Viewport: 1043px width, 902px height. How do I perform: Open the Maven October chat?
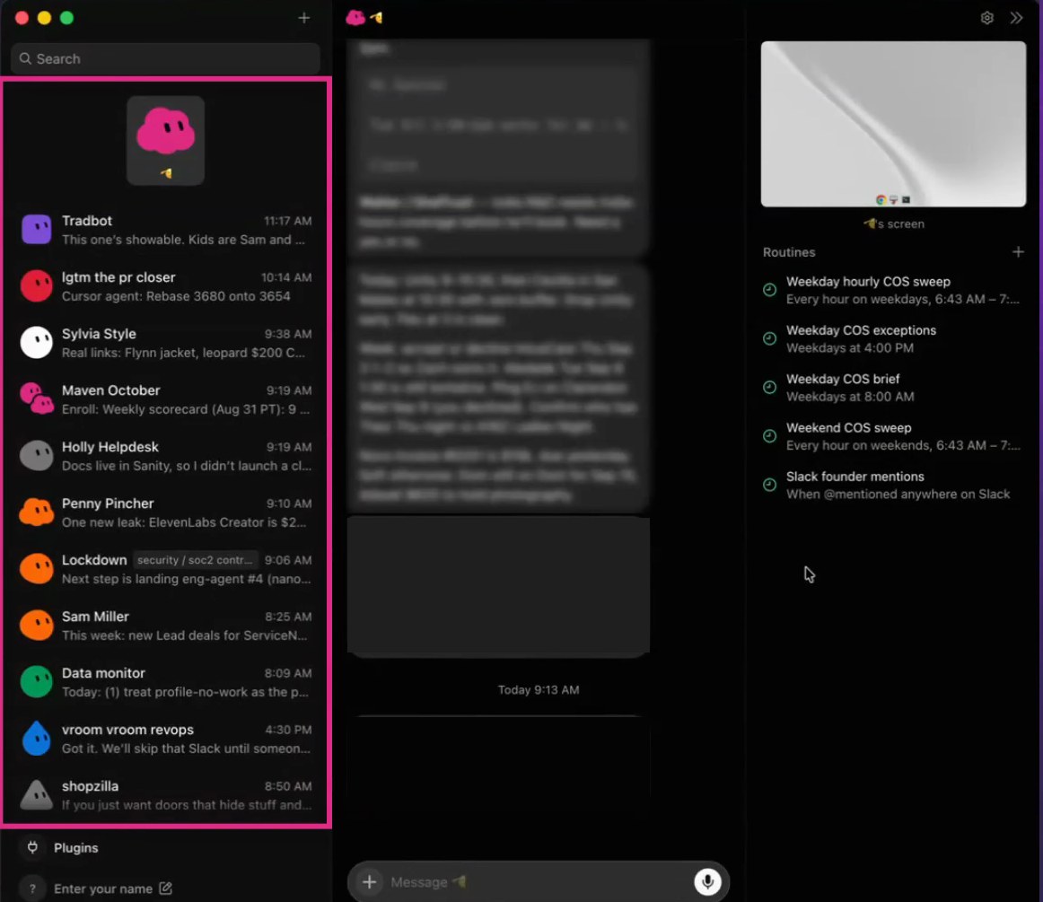tap(166, 399)
